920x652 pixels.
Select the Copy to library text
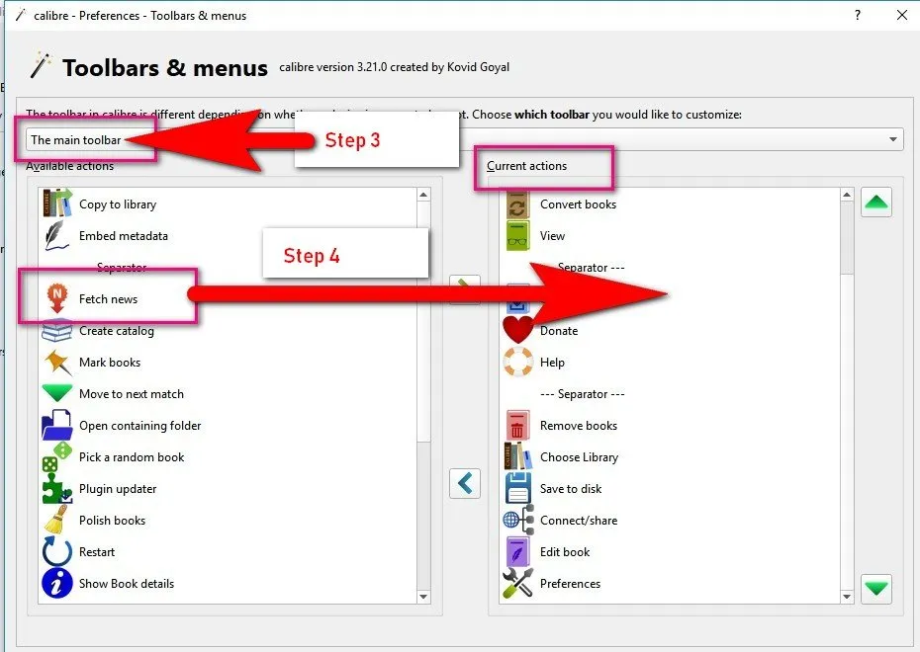click(118, 204)
